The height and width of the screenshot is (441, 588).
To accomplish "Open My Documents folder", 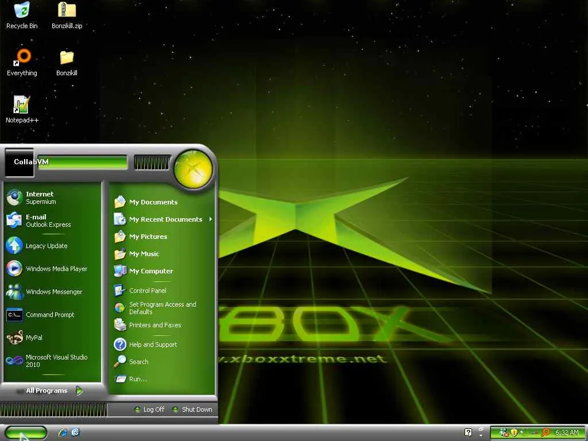I will point(163,202).
